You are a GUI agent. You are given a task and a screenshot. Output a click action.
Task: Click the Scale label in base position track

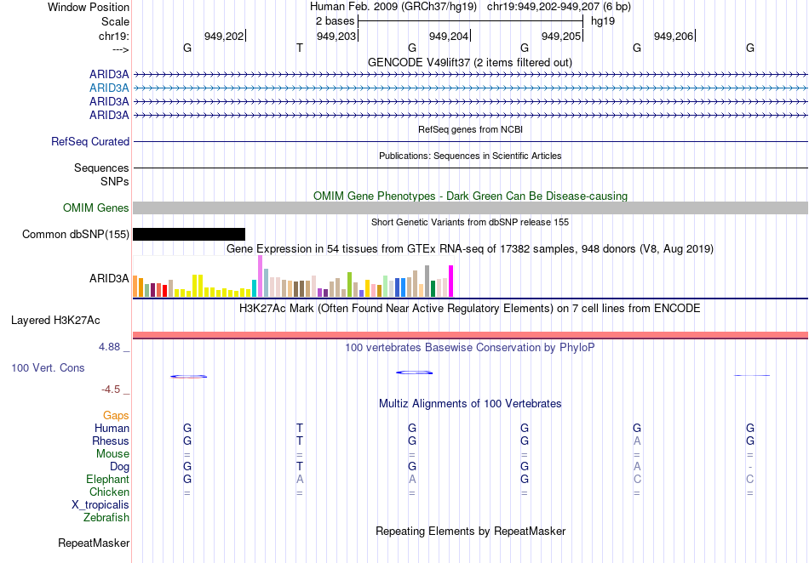click(x=115, y=22)
